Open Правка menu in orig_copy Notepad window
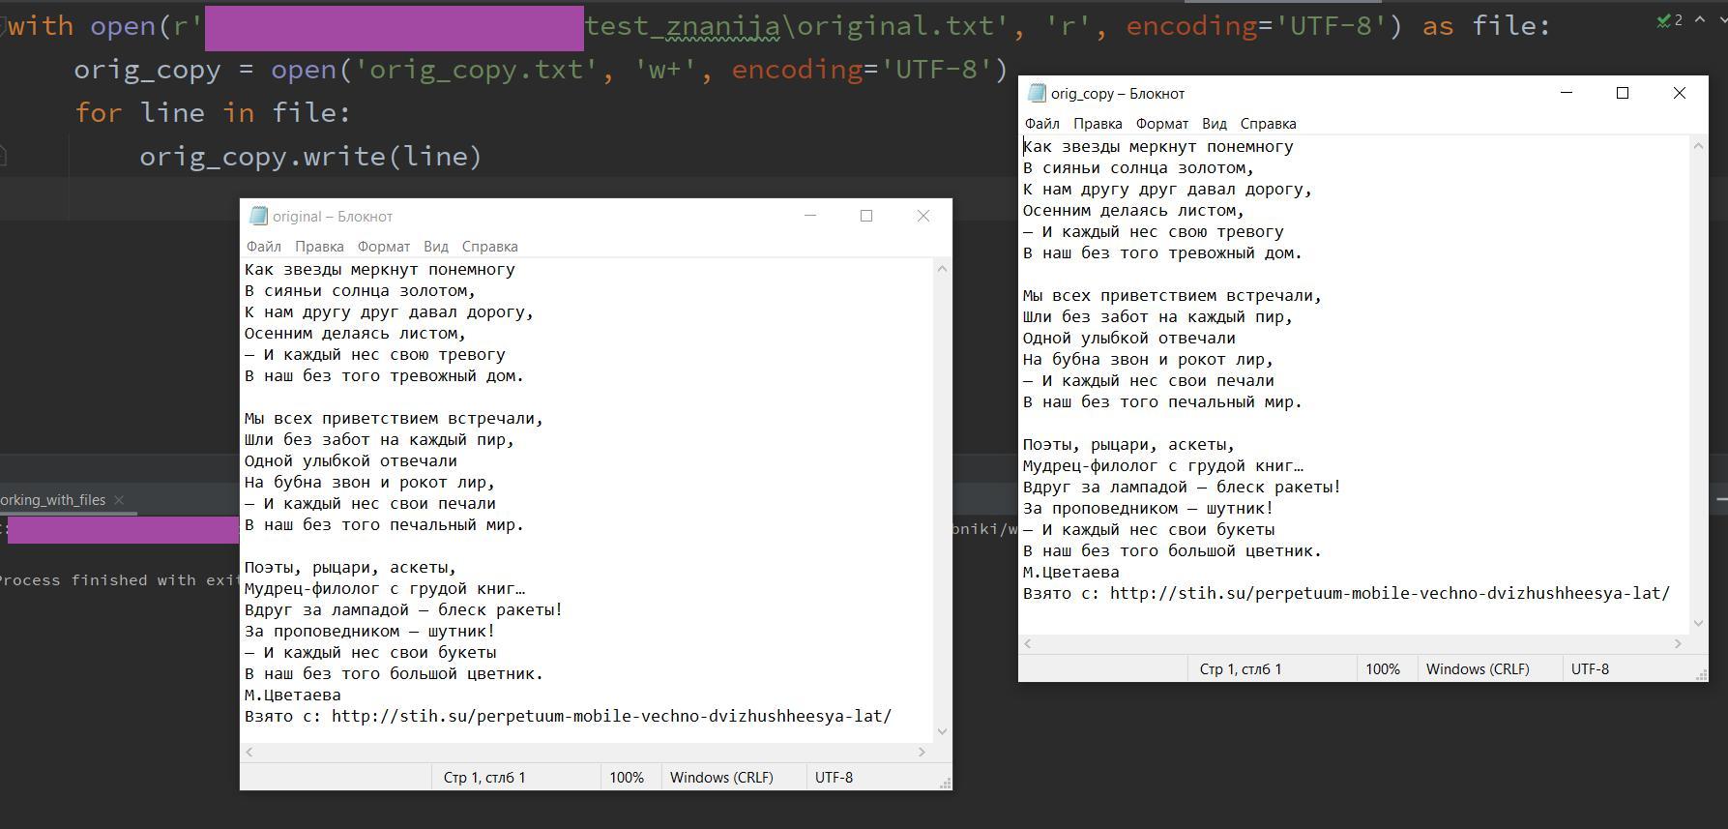The image size is (1728, 829). pos(1098,124)
